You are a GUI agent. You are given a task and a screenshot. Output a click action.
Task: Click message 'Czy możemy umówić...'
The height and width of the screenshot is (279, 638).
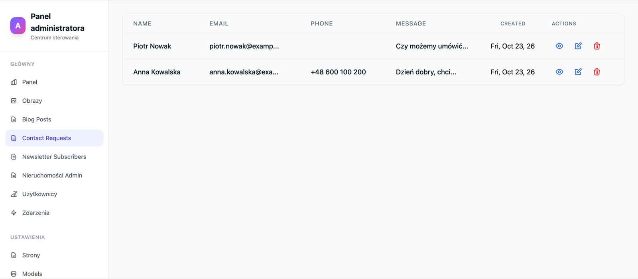click(x=432, y=46)
